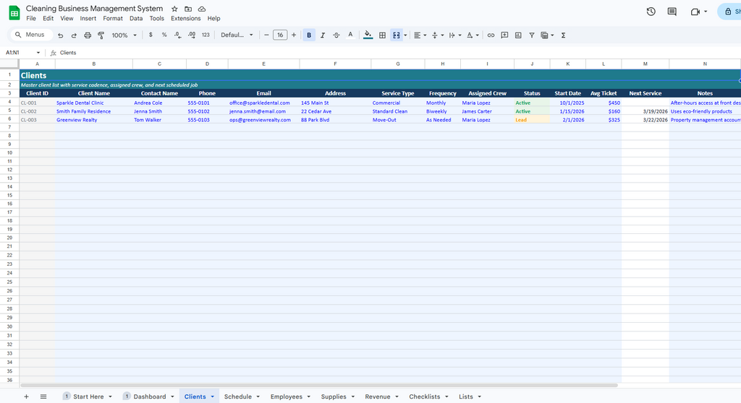Screen dimensions: 741x403
Task: Click the Name box showing A1:N1
Action: tap(22, 53)
